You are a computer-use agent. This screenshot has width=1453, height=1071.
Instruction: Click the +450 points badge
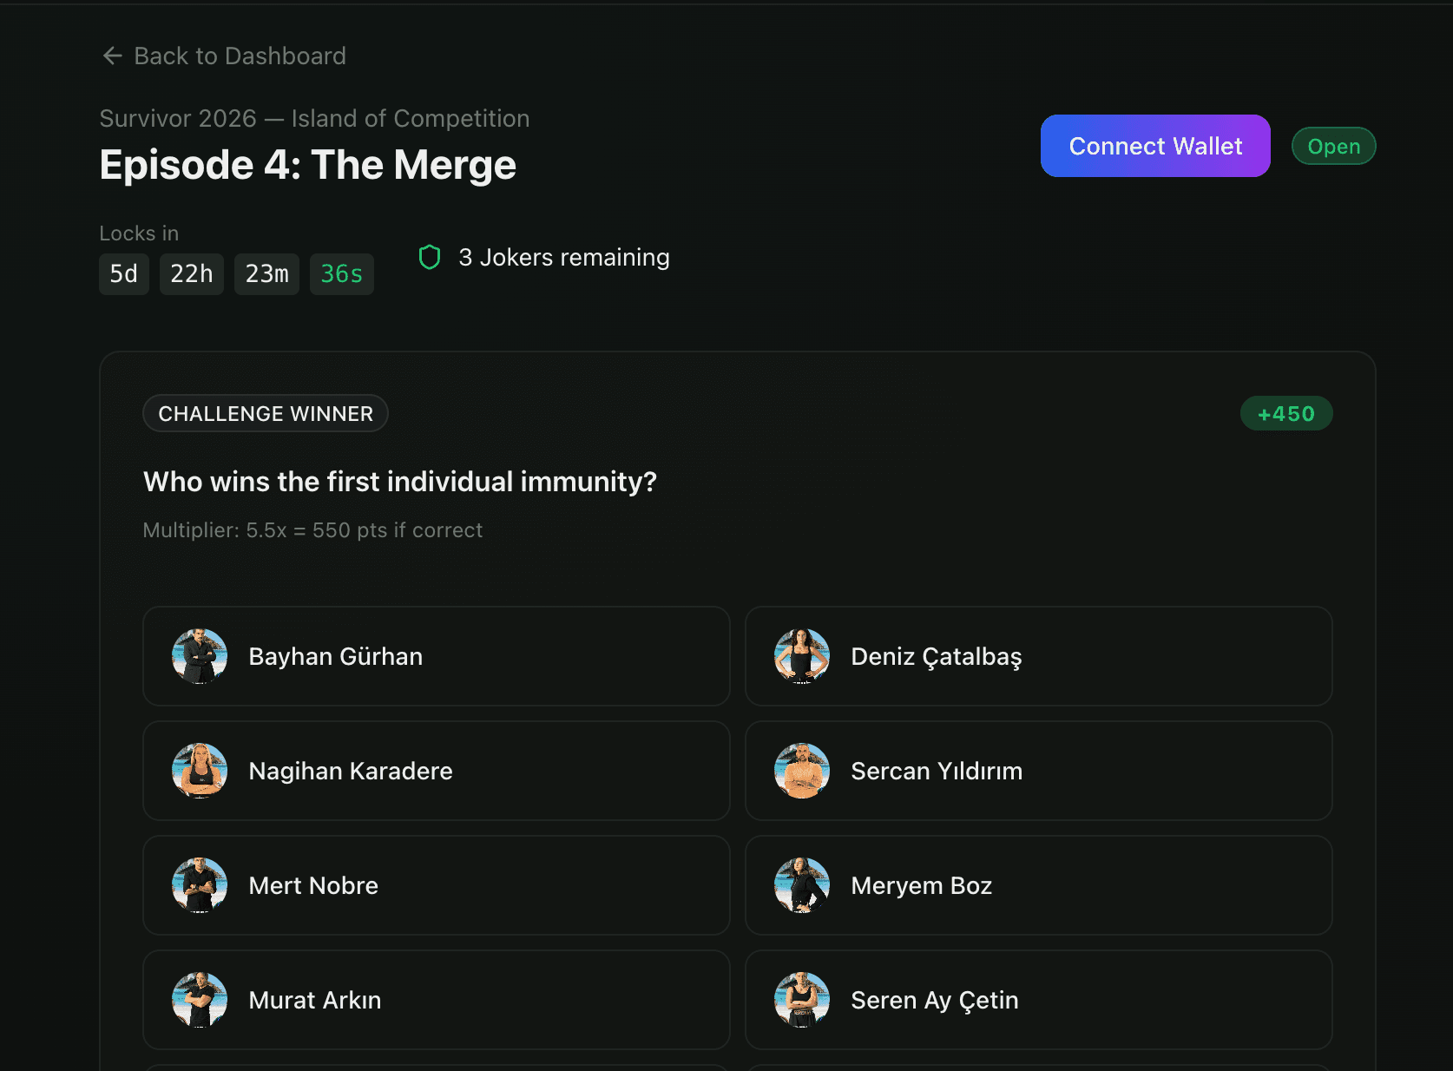[1285, 414]
